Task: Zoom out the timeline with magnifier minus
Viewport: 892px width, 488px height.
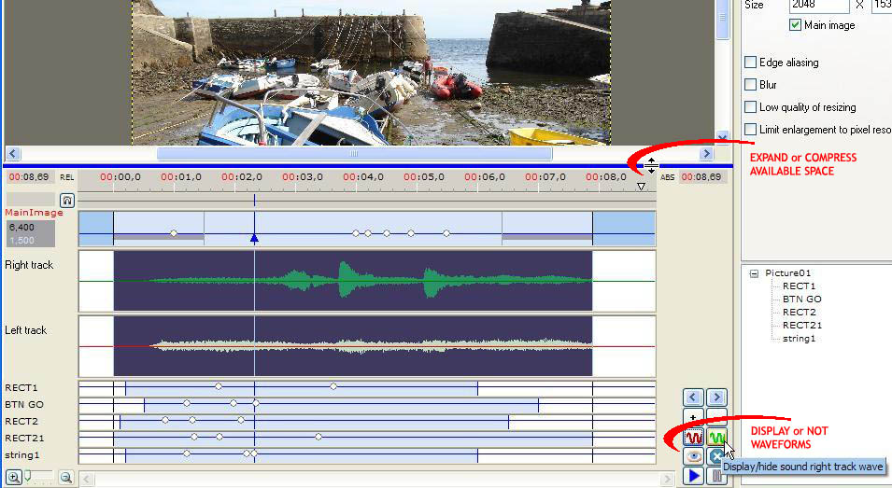Action: click(x=66, y=478)
